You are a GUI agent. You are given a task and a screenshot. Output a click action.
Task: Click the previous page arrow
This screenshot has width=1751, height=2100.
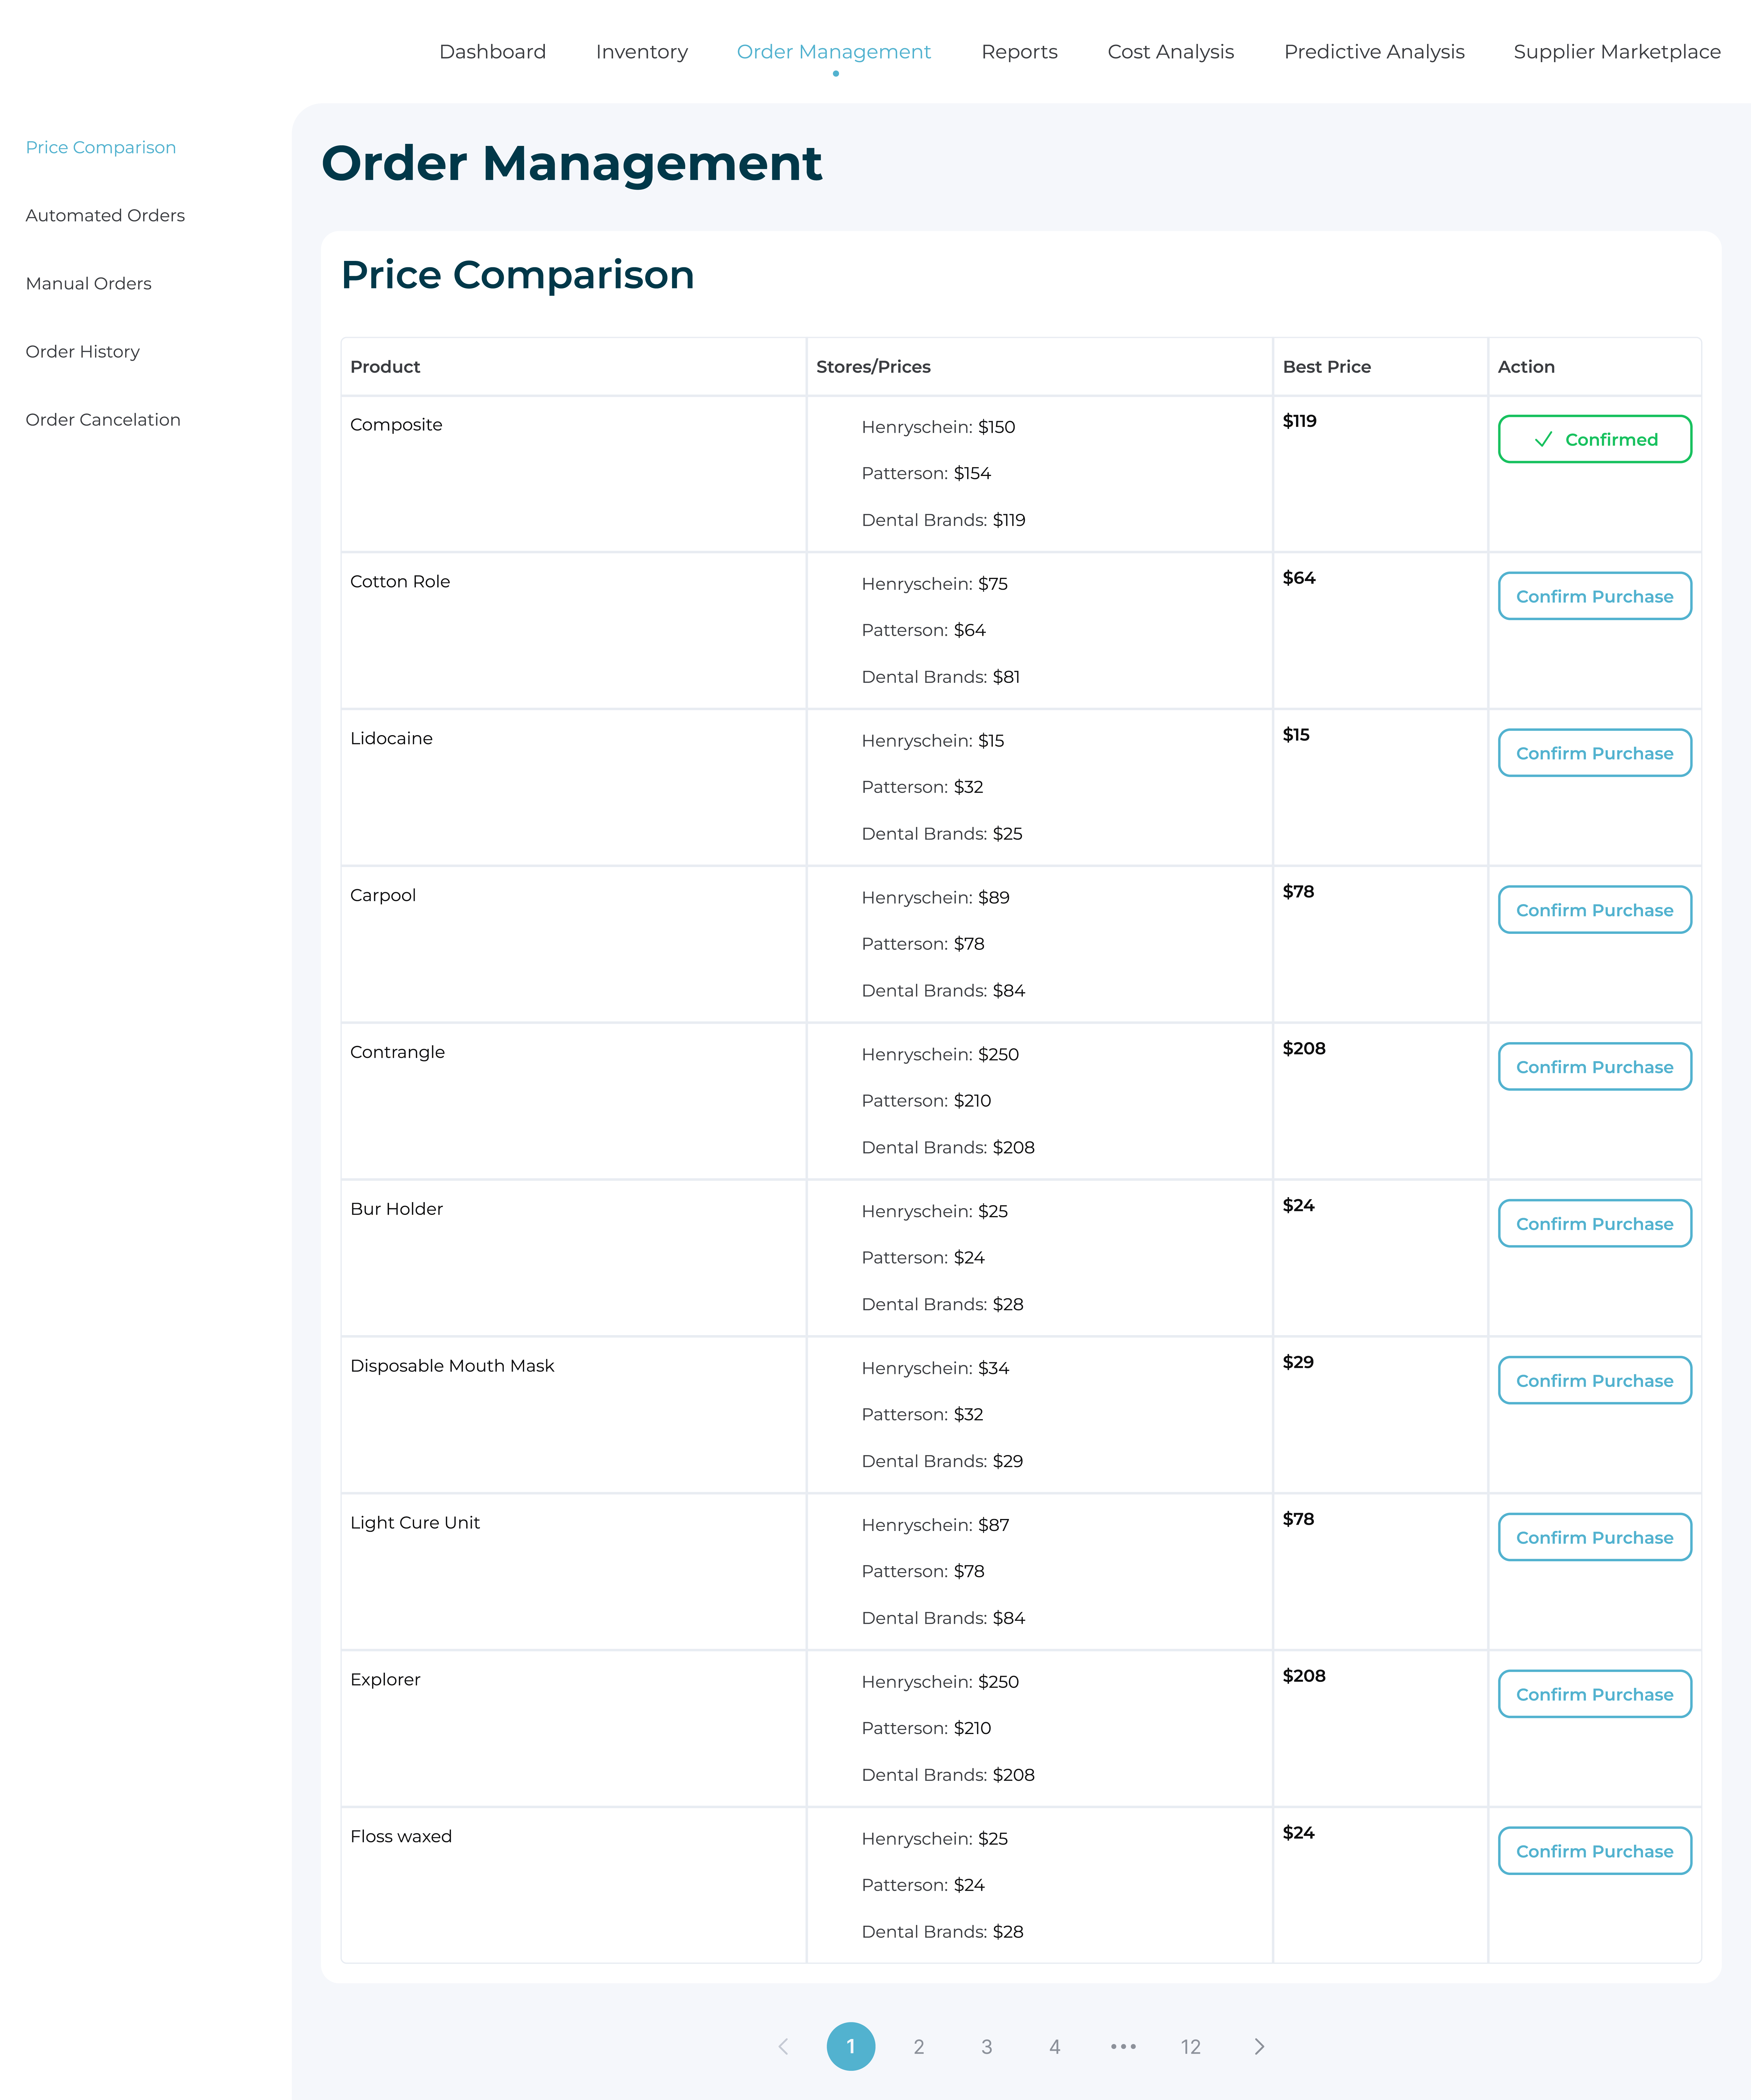(783, 2047)
